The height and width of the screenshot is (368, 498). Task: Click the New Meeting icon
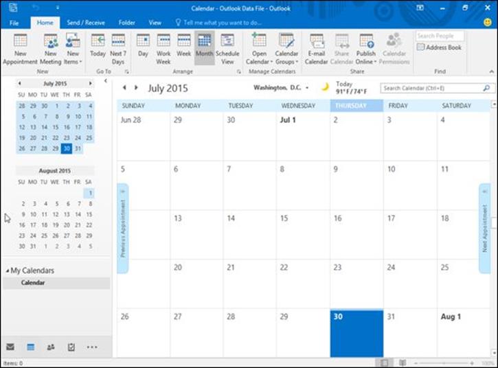(x=51, y=49)
